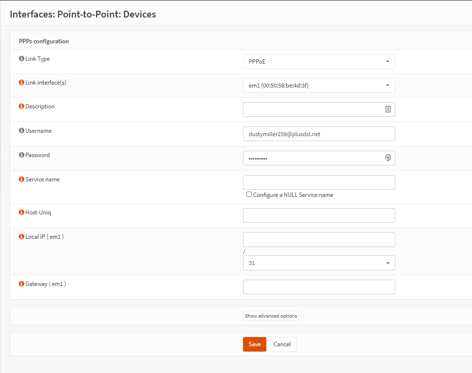This screenshot has width=472, height=373.
Task: Click the autofill icon inside Description field
Action: [388, 109]
